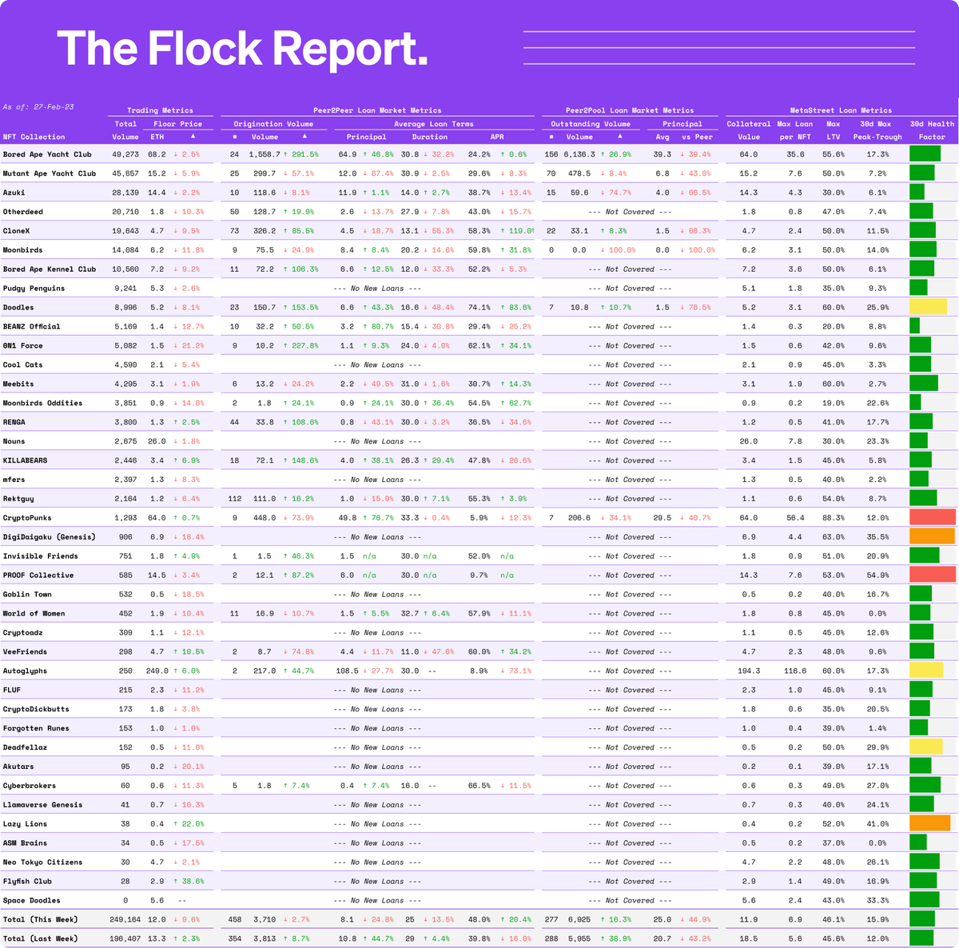Click the "As of: 27-Feb-23" date label
Image resolution: width=959 pixels, height=948 pixels.
(x=38, y=106)
